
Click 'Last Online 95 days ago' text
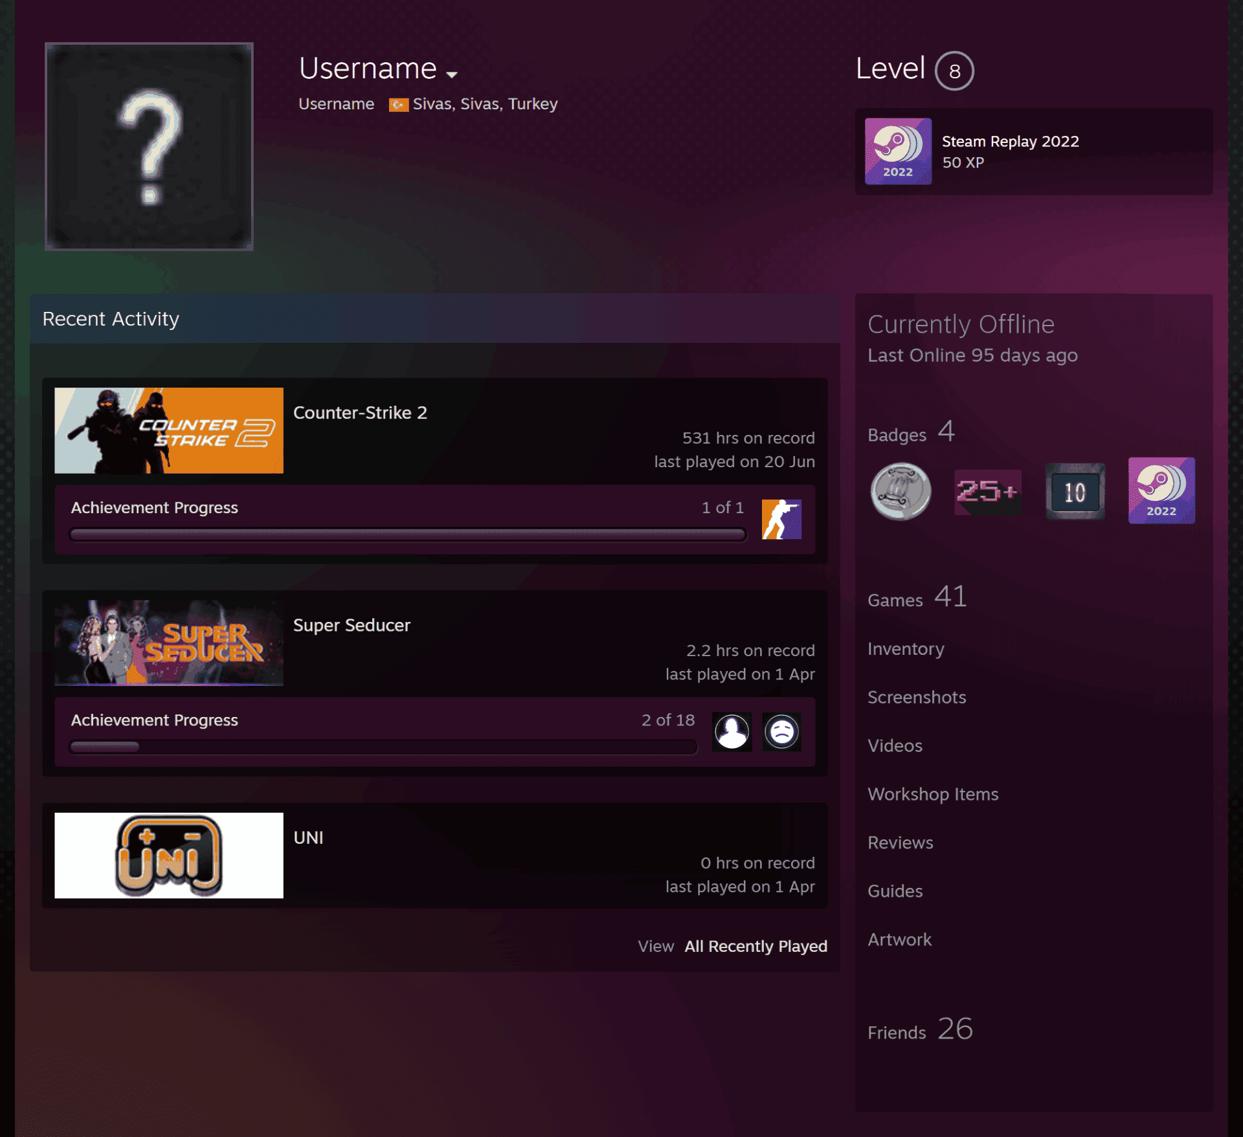(972, 355)
